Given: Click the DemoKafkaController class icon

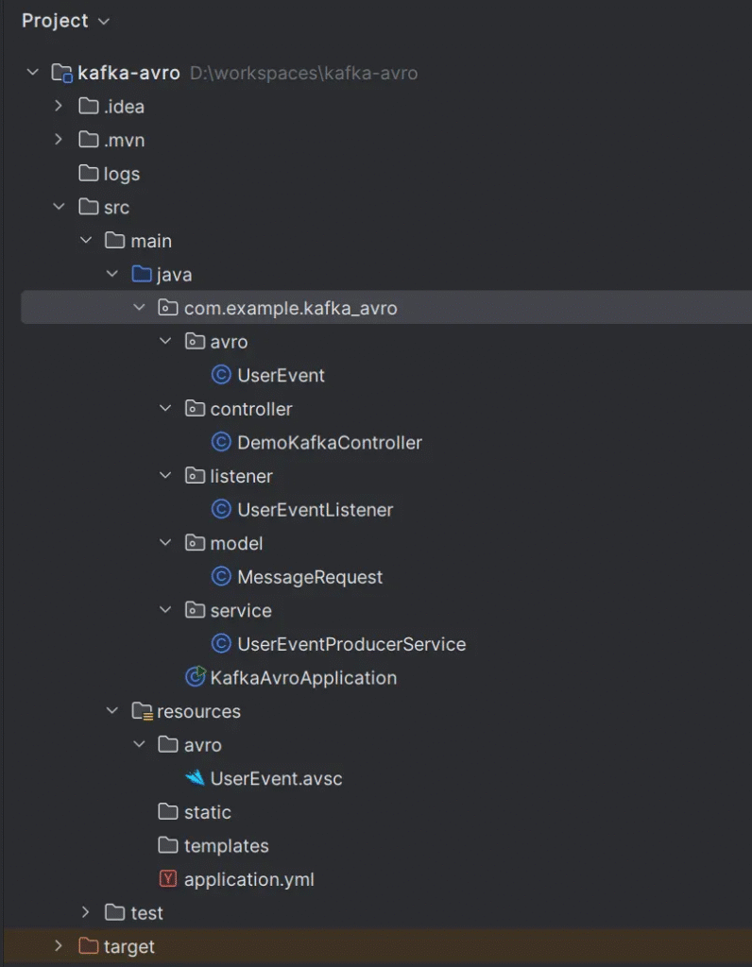Looking at the screenshot, I should click(221, 442).
